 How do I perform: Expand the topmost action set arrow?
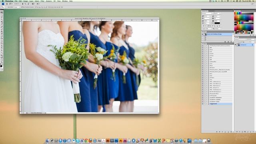(x=206, y=46)
